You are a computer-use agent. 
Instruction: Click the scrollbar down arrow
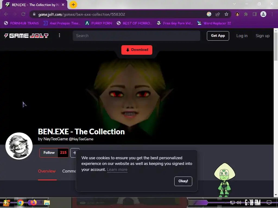pyautogui.click(x=276, y=195)
